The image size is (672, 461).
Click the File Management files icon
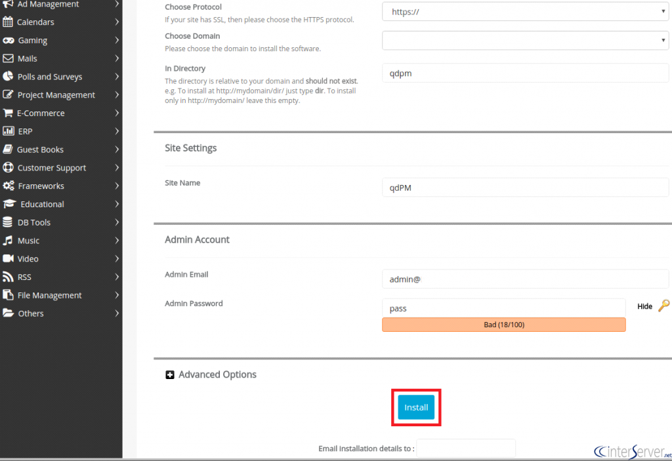click(x=8, y=295)
